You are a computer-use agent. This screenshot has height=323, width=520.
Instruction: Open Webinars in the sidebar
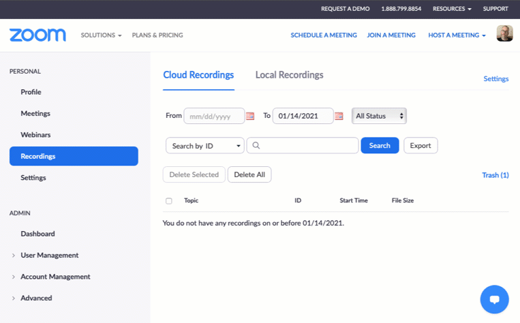tap(35, 135)
